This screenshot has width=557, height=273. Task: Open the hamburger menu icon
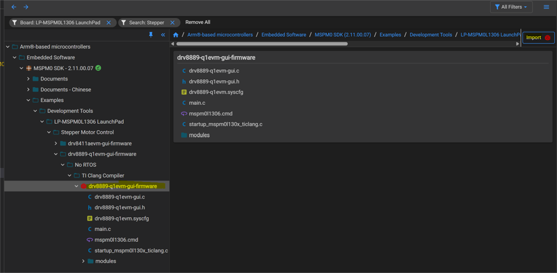[546, 7]
